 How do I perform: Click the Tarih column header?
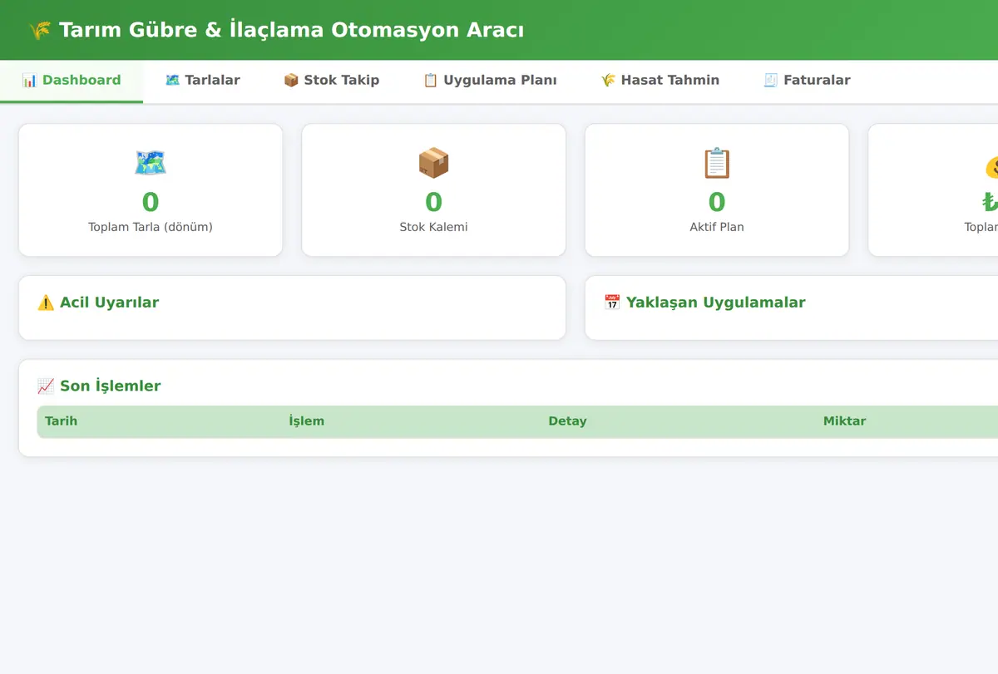62,421
